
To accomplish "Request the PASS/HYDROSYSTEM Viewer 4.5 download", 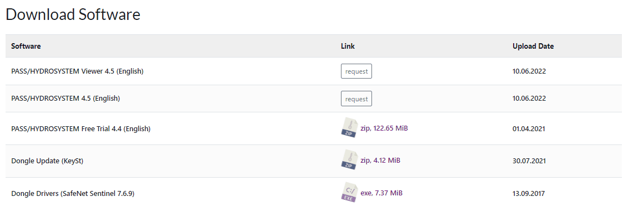I will [356, 71].
